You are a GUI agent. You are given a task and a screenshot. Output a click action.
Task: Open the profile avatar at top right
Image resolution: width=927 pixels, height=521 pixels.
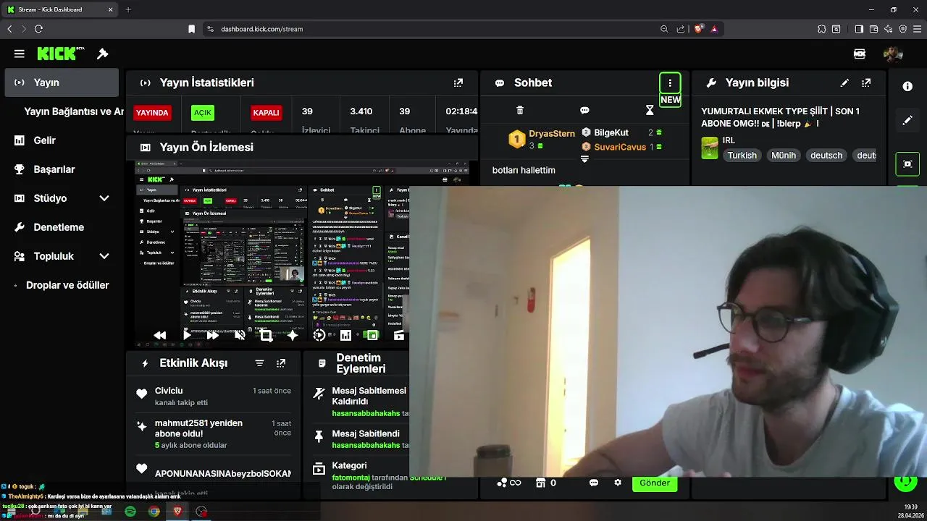[x=893, y=54]
